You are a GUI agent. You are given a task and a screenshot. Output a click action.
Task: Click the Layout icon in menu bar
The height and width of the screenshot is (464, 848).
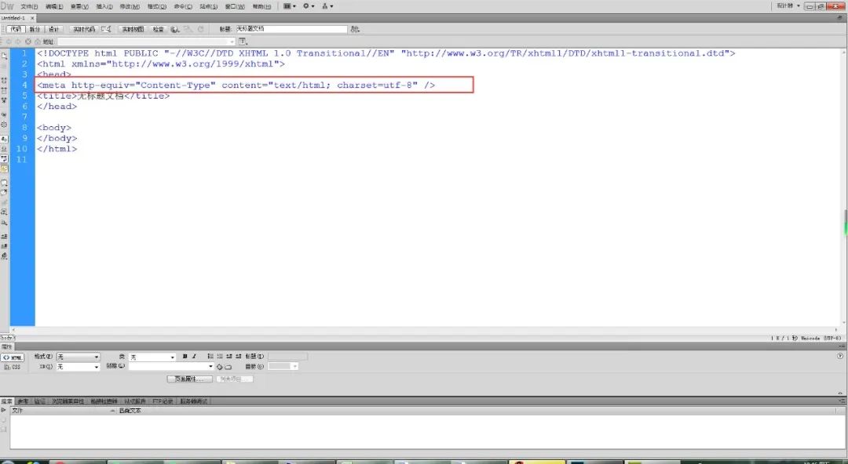click(x=288, y=6)
